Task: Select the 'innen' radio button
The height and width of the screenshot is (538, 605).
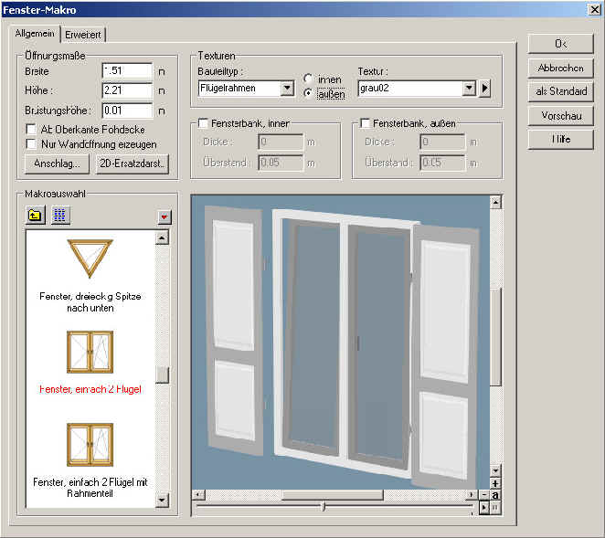Action: pos(309,79)
